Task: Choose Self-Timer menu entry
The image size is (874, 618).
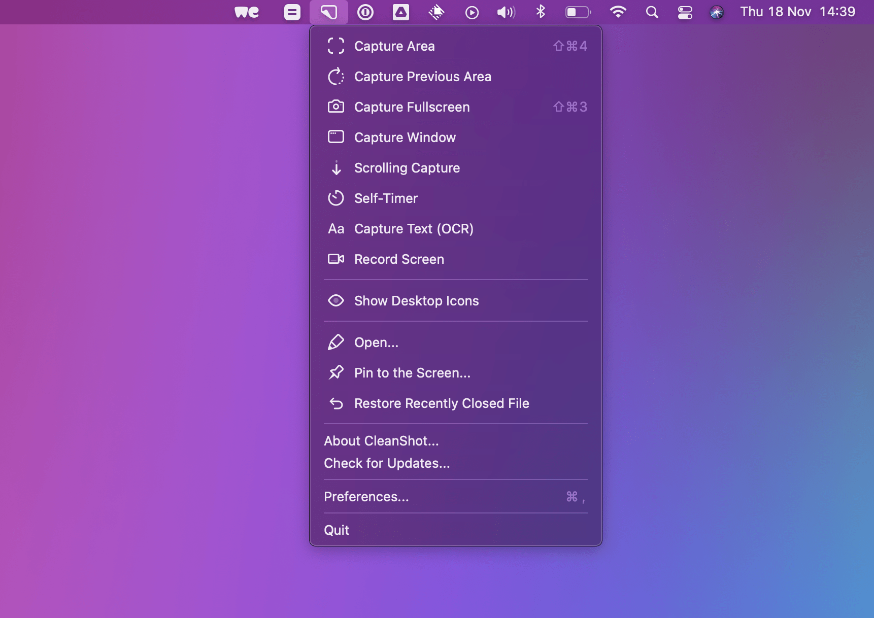Action: pos(456,198)
